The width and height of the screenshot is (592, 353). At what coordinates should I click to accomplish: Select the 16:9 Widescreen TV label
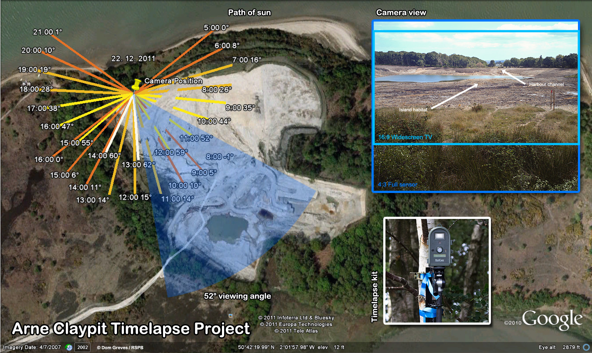pyautogui.click(x=405, y=137)
